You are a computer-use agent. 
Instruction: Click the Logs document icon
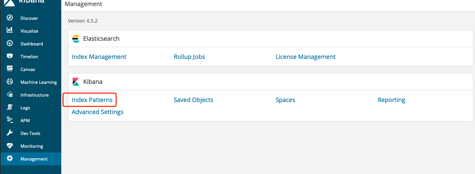tap(10, 107)
